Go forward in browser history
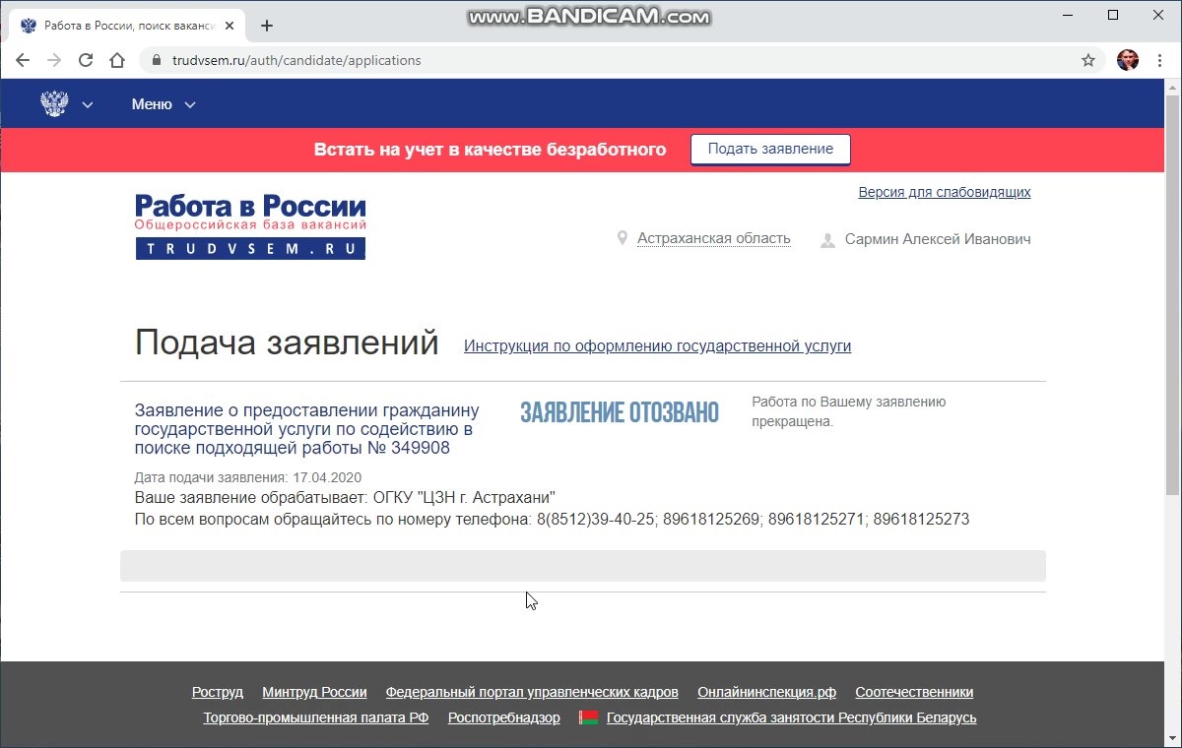This screenshot has height=748, width=1182. coord(54,60)
